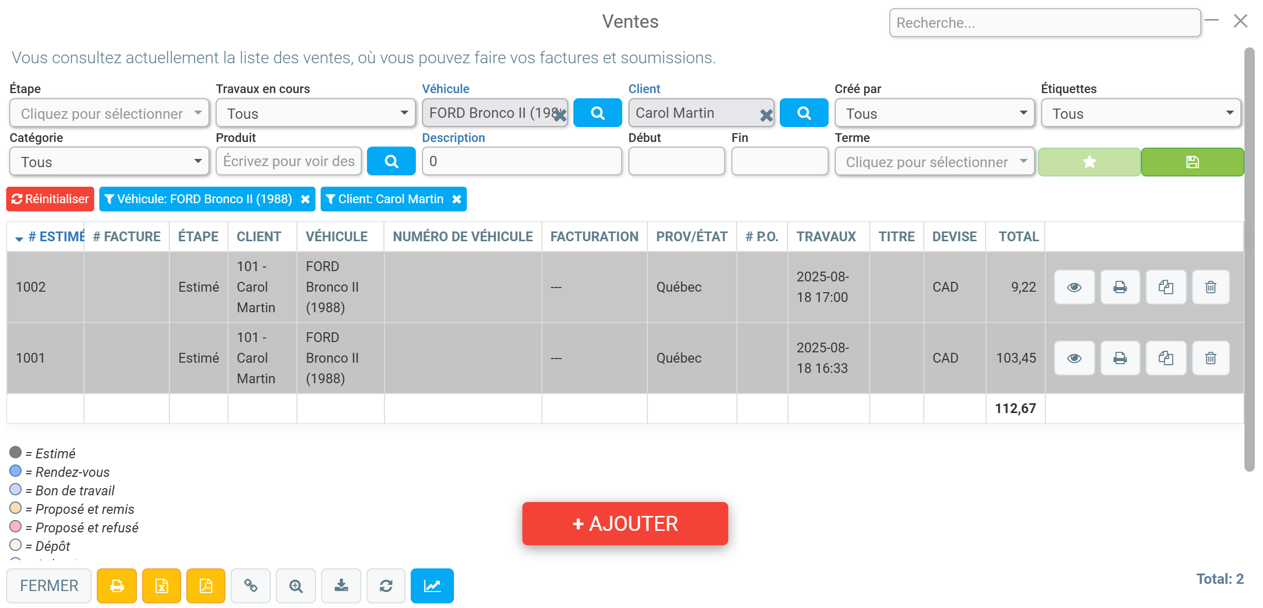Screen dimensions: 1263x608
Task: View estimate 1002 with the eye icon
Action: pyautogui.click(x=1074, y=287)
